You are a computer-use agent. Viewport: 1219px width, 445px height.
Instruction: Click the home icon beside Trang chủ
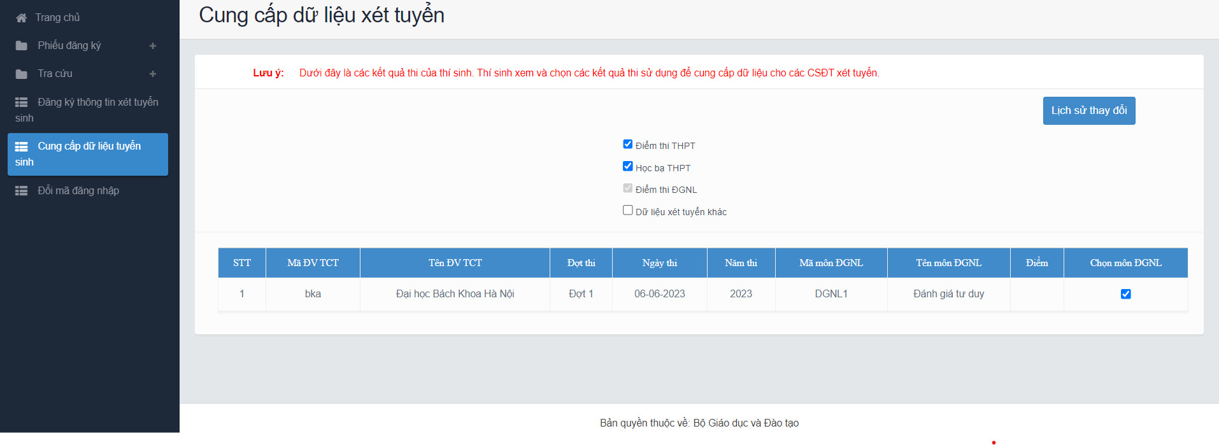(x=21, y=18)
